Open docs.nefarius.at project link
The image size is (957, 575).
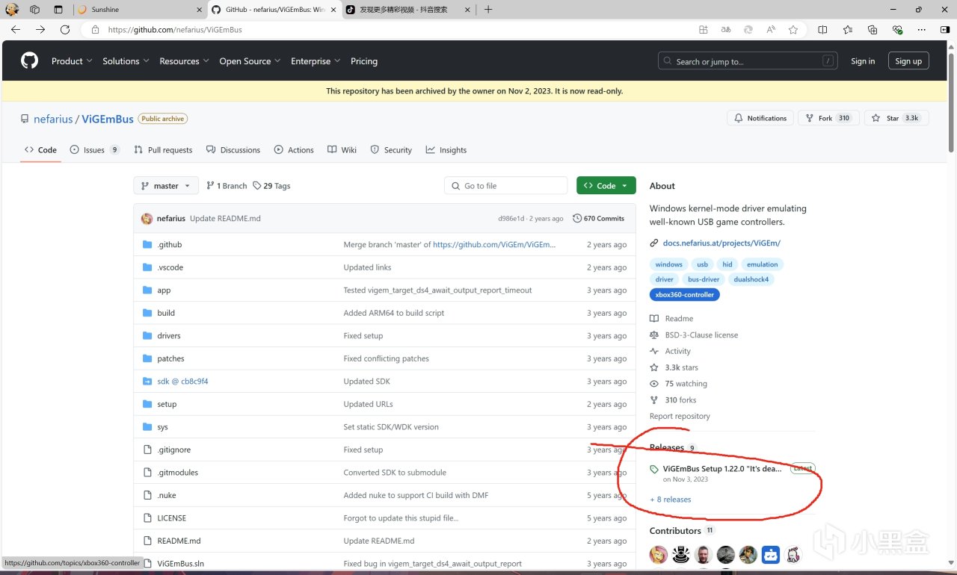(721, 243)
